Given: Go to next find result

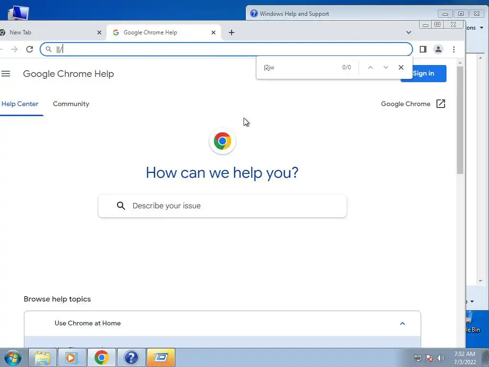Looking at the screenshot, I should click(386, 67).
